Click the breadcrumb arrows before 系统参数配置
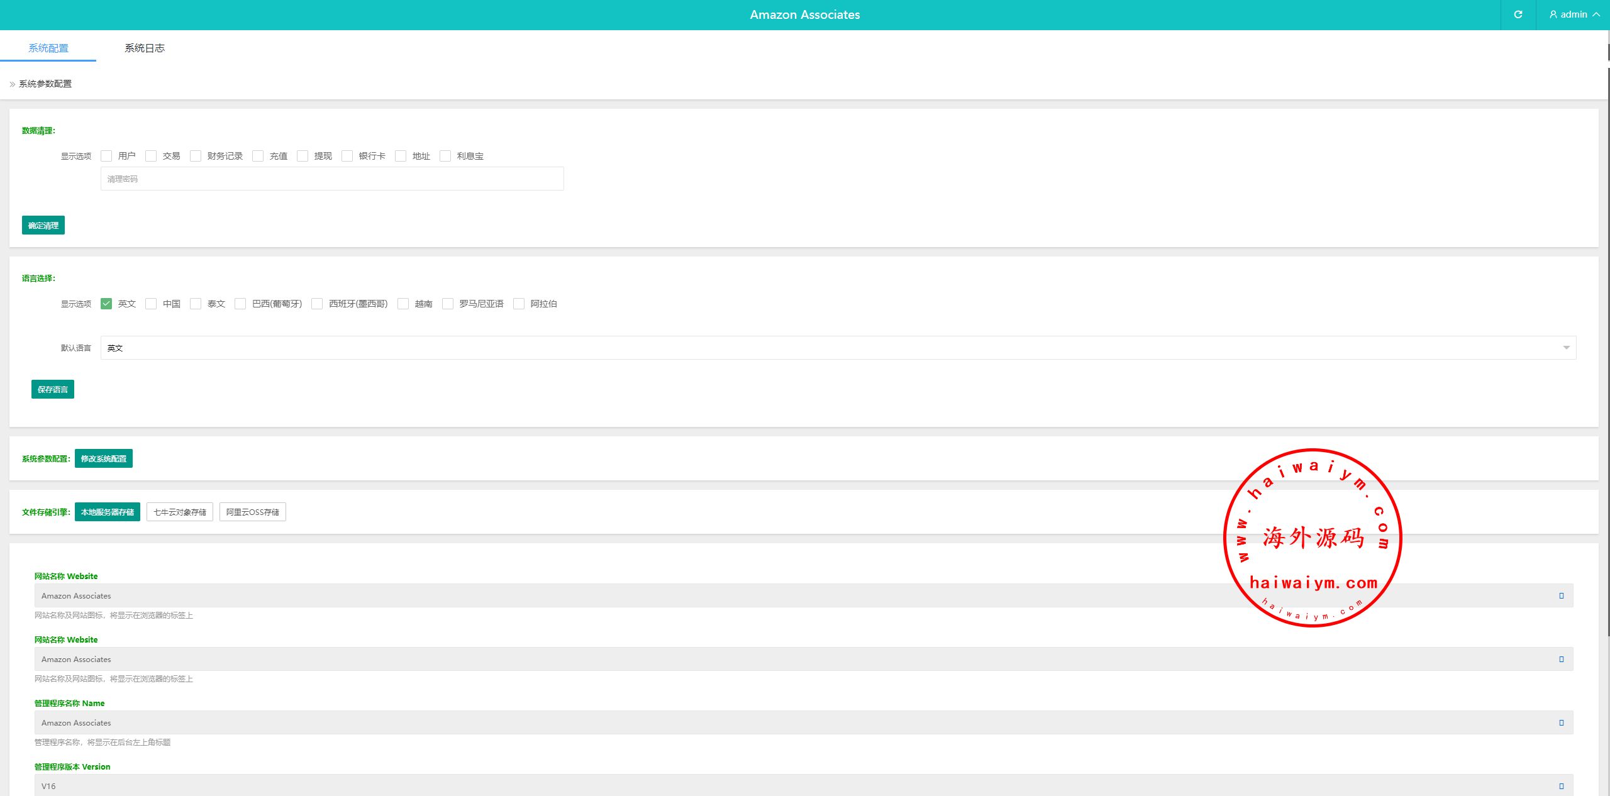This screenshot has width=1610, height=796. pos(12,84)
